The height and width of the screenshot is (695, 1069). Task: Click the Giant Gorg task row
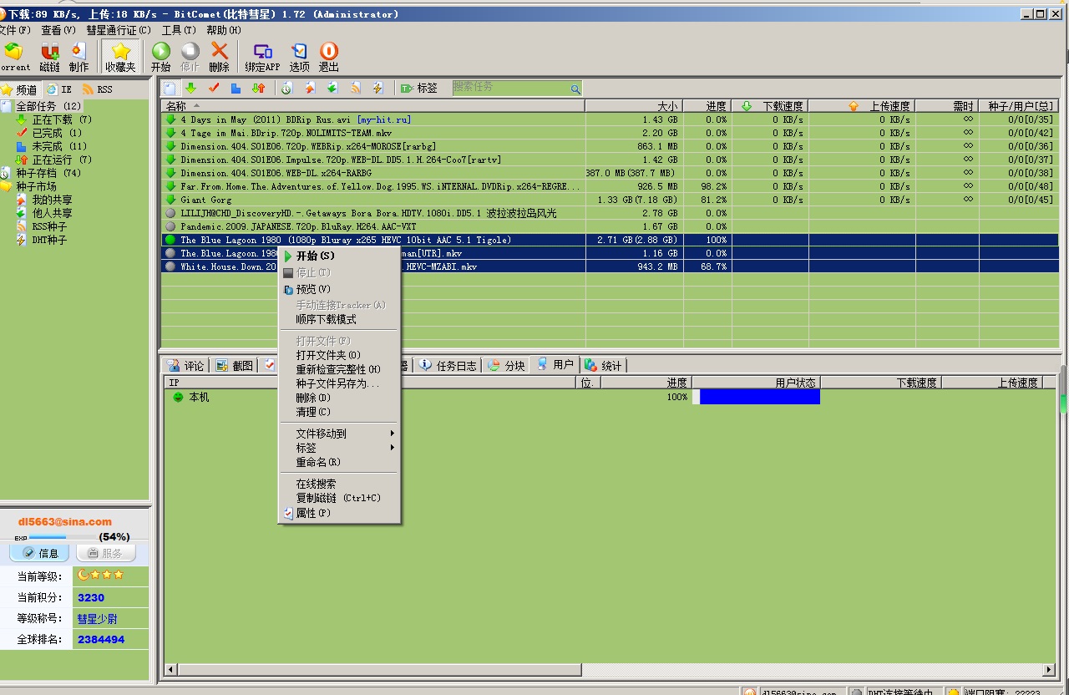click(610, 200)
